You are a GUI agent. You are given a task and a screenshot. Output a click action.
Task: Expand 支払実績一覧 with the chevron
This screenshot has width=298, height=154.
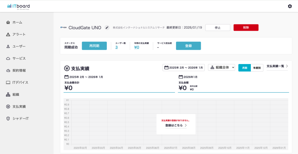tap(287, 66)
